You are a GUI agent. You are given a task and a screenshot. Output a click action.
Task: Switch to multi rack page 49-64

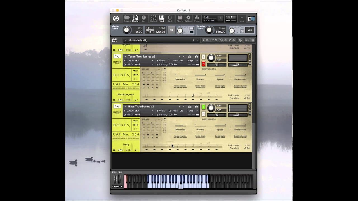[x=232, y=40]
